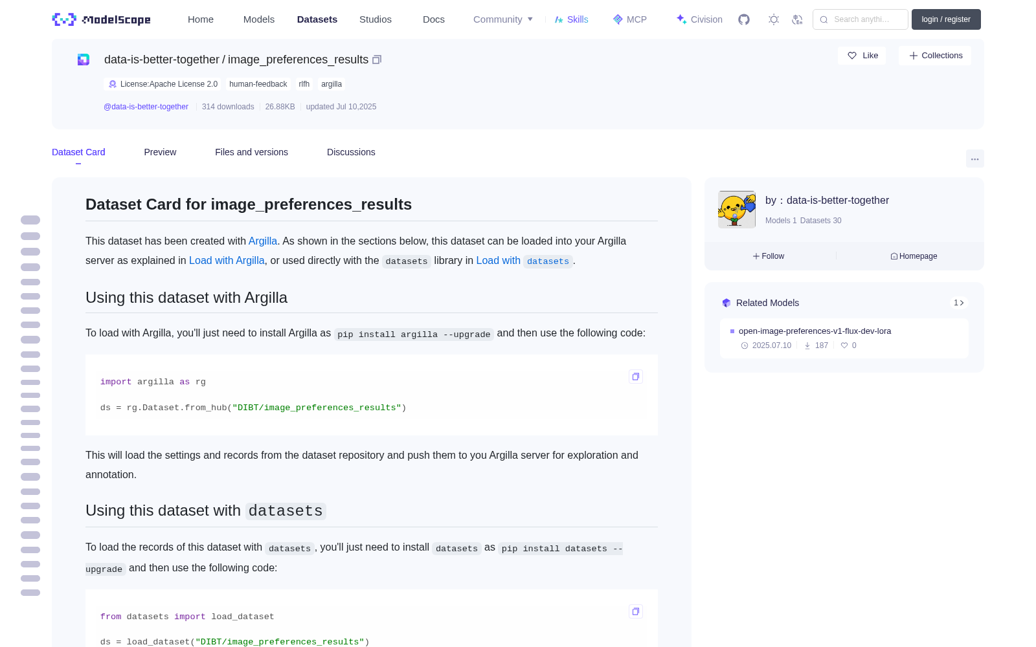This screenshot has width=1036, height=647.
Task: Click the data-is-better-together avatar image
Action: coord(737,210)
